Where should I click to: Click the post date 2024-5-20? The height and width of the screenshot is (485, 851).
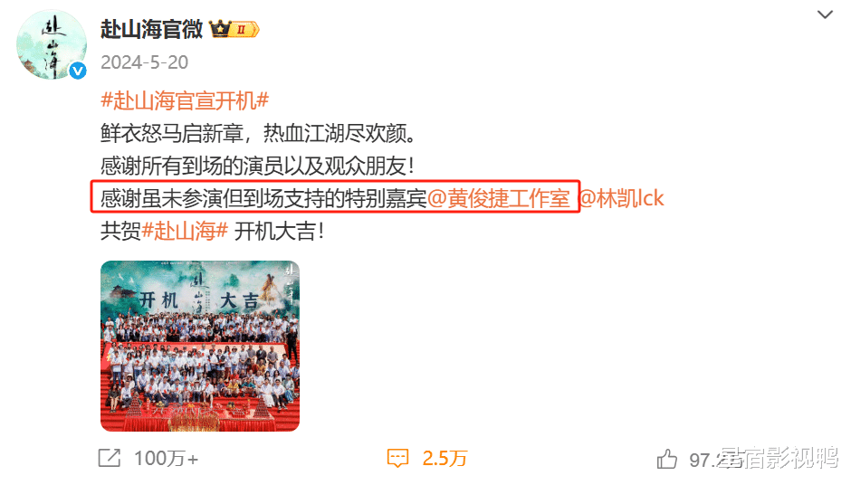[x=144, y=62]
